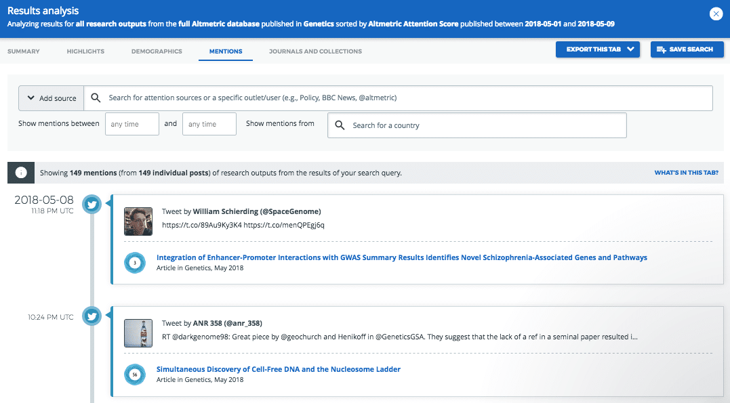Close the Results analysis panel
Viewport: 730px width, 403px height.
(x=715, y=14)
